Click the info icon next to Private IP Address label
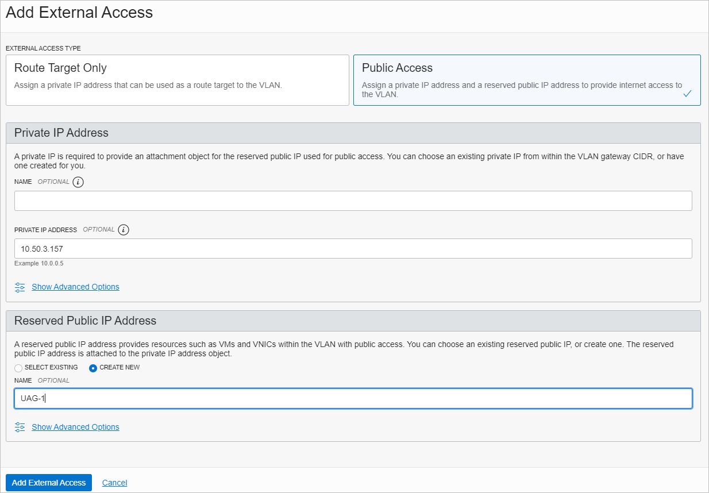 tap(124, 230)
